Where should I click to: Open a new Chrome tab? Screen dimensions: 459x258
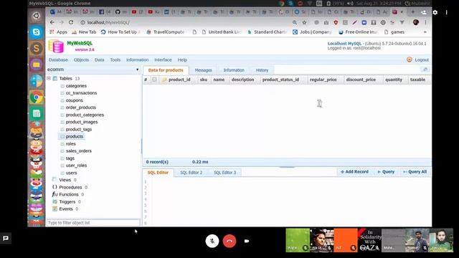click(x=413, y=12)
